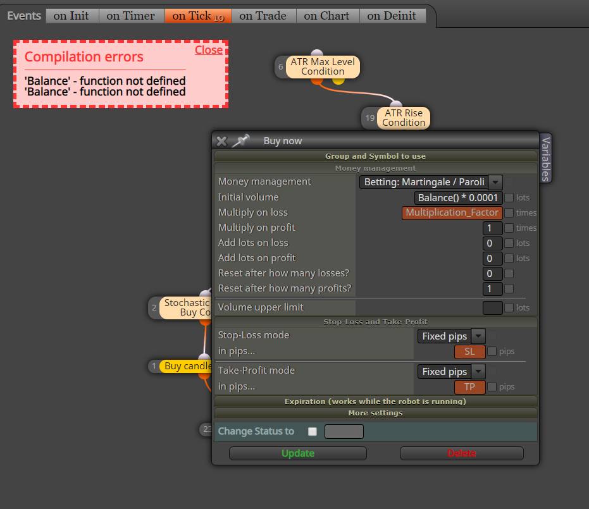Switch to the on Init event tab
This screenshot has height=509, width=589.
71,16
